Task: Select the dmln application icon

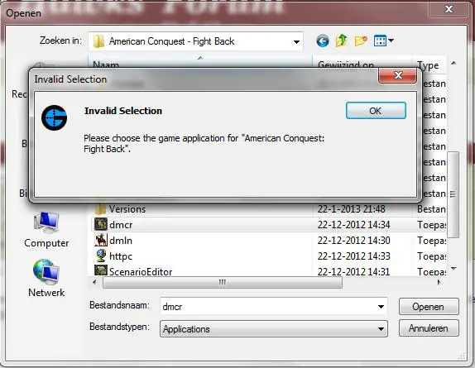Action: pos(101,240)
